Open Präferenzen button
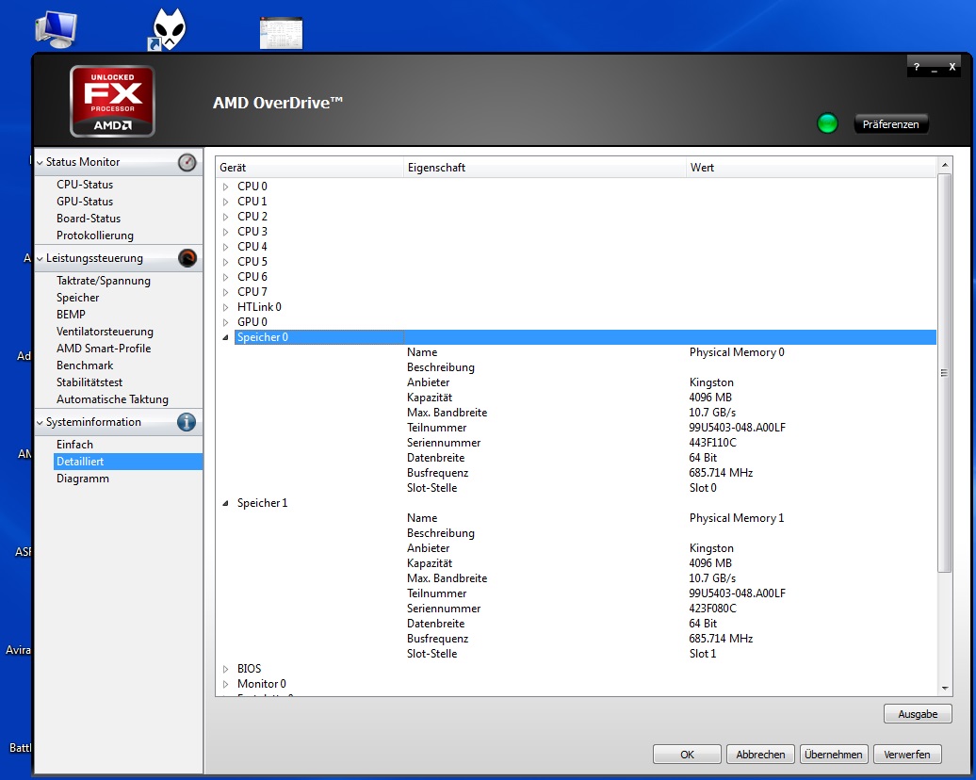The image size is (976, 780). tap(890, 124)
